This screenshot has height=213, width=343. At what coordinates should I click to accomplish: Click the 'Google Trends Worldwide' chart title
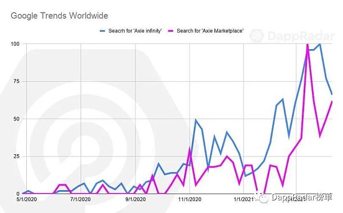click(x=59, y=16)
